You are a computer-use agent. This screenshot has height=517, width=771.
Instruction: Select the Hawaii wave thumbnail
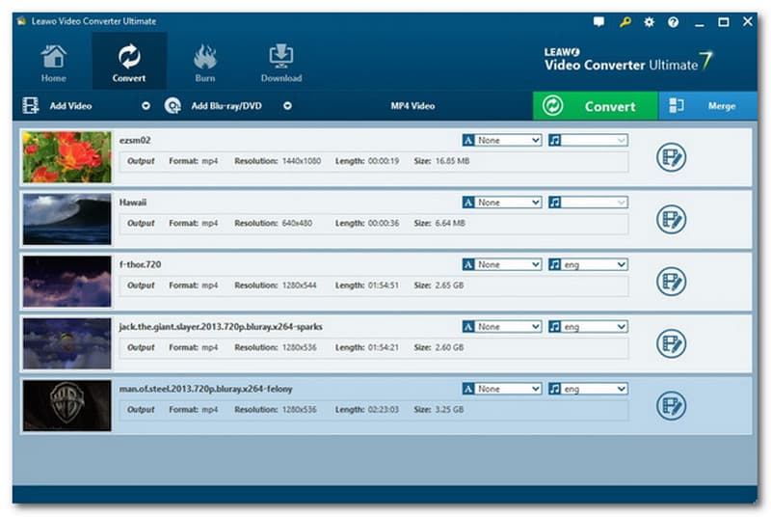pos(67,219)
